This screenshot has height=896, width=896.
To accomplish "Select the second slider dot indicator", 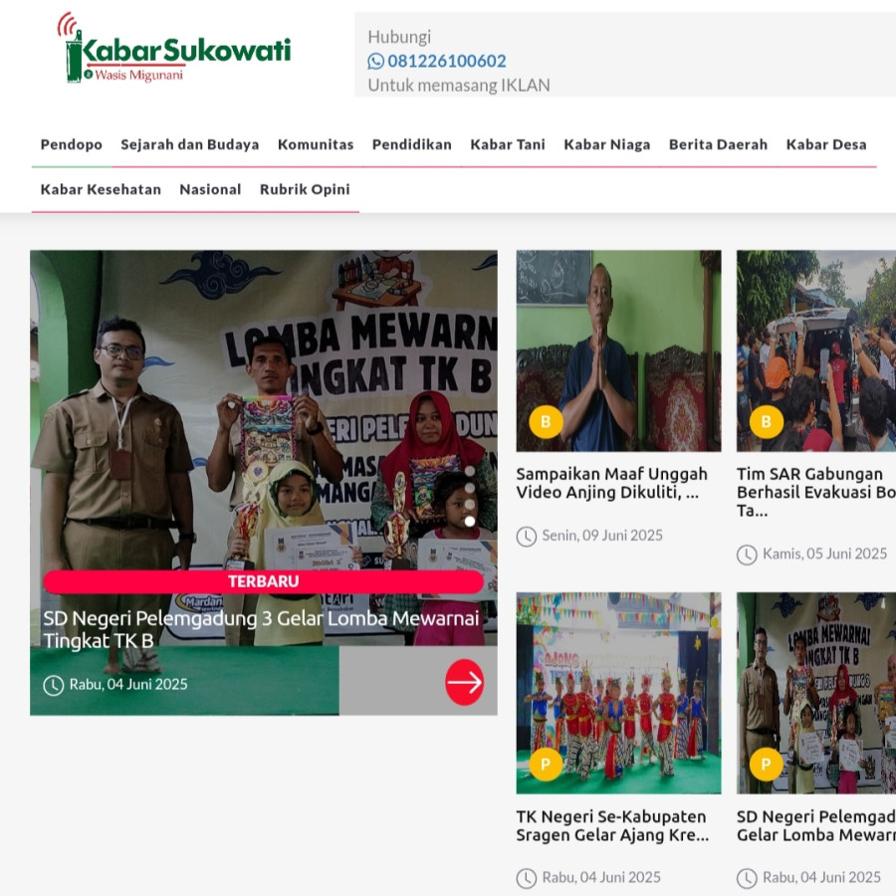I will (470, 488).
